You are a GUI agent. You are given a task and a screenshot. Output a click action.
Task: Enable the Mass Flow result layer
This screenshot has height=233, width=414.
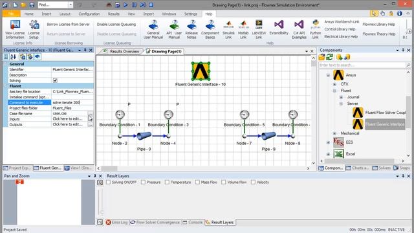(x=197, y=183)
